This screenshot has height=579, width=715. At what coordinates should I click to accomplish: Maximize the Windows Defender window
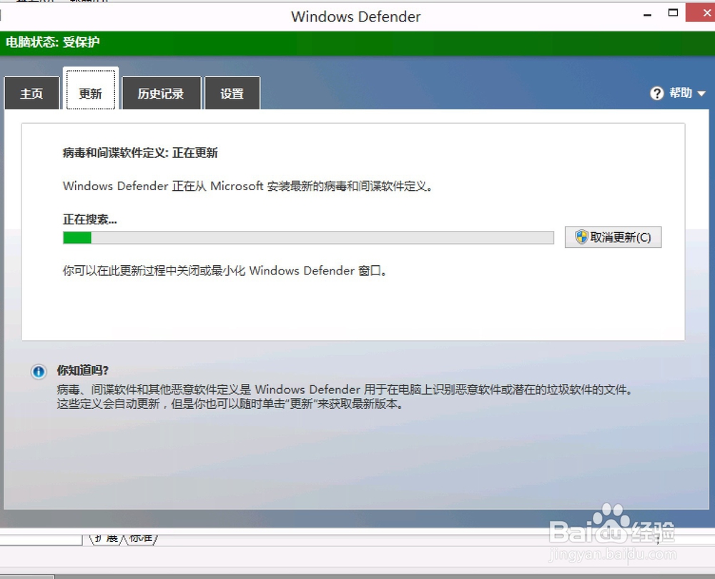673,13
